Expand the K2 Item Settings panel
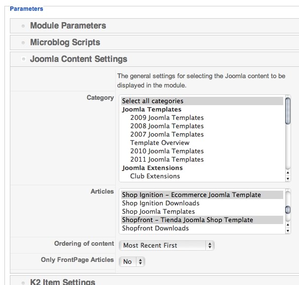This screenshot has height=285, width=299. pos(63,282)
